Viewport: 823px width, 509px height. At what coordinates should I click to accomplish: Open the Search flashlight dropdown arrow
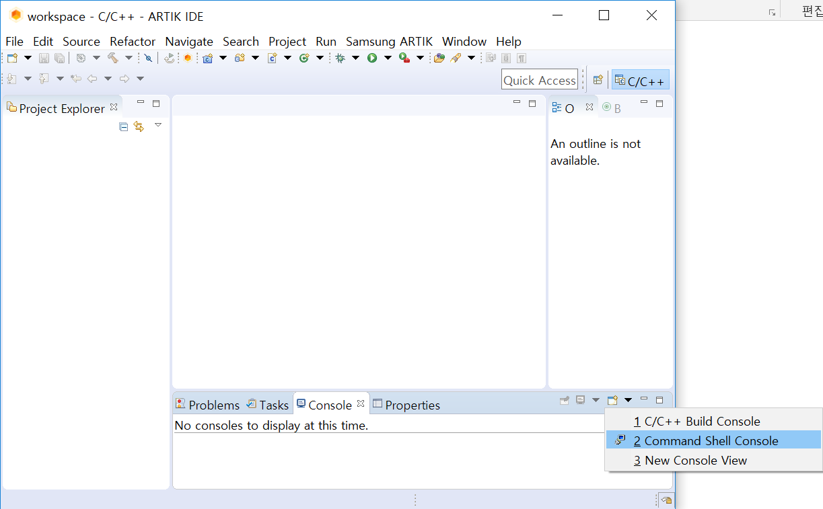click(x=471, y=58)
